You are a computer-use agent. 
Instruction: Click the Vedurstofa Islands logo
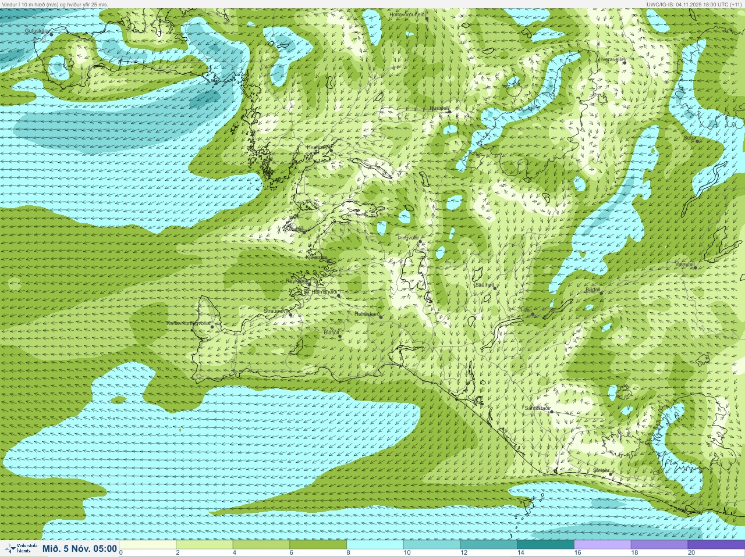[21, 548]
